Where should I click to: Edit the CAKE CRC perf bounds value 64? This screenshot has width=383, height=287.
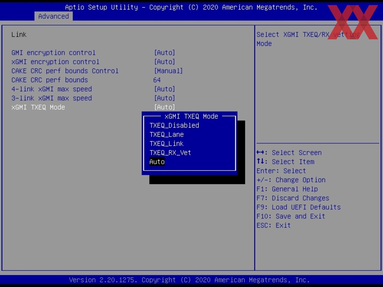[157, 80]
